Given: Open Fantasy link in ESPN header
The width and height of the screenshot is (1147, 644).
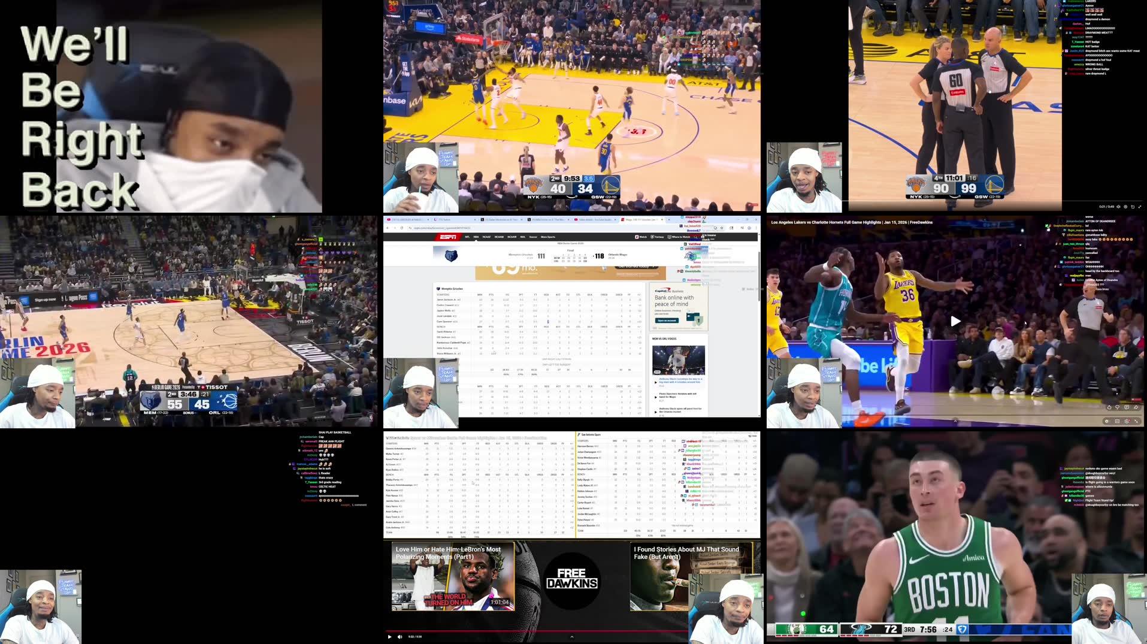Looking at the screenshot, I should pos(658,237).
